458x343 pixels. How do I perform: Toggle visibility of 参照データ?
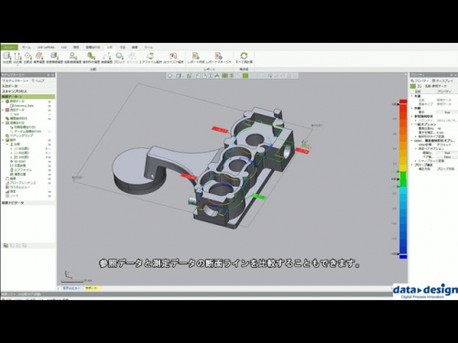(49, 102)
